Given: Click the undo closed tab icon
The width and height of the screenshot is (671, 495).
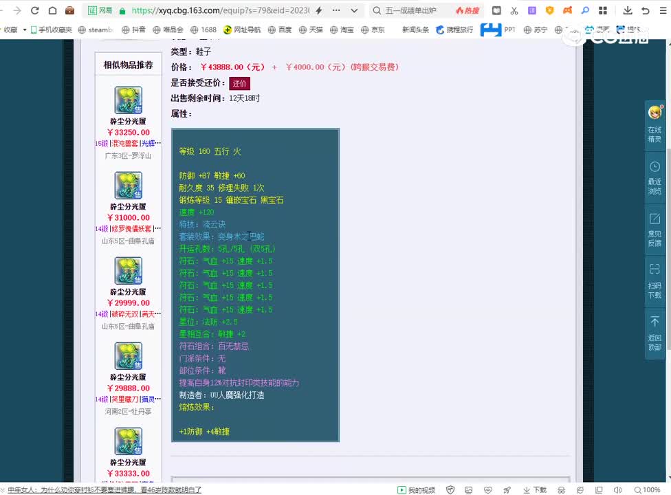Looking at the screenshot, I should pos(646,10).
